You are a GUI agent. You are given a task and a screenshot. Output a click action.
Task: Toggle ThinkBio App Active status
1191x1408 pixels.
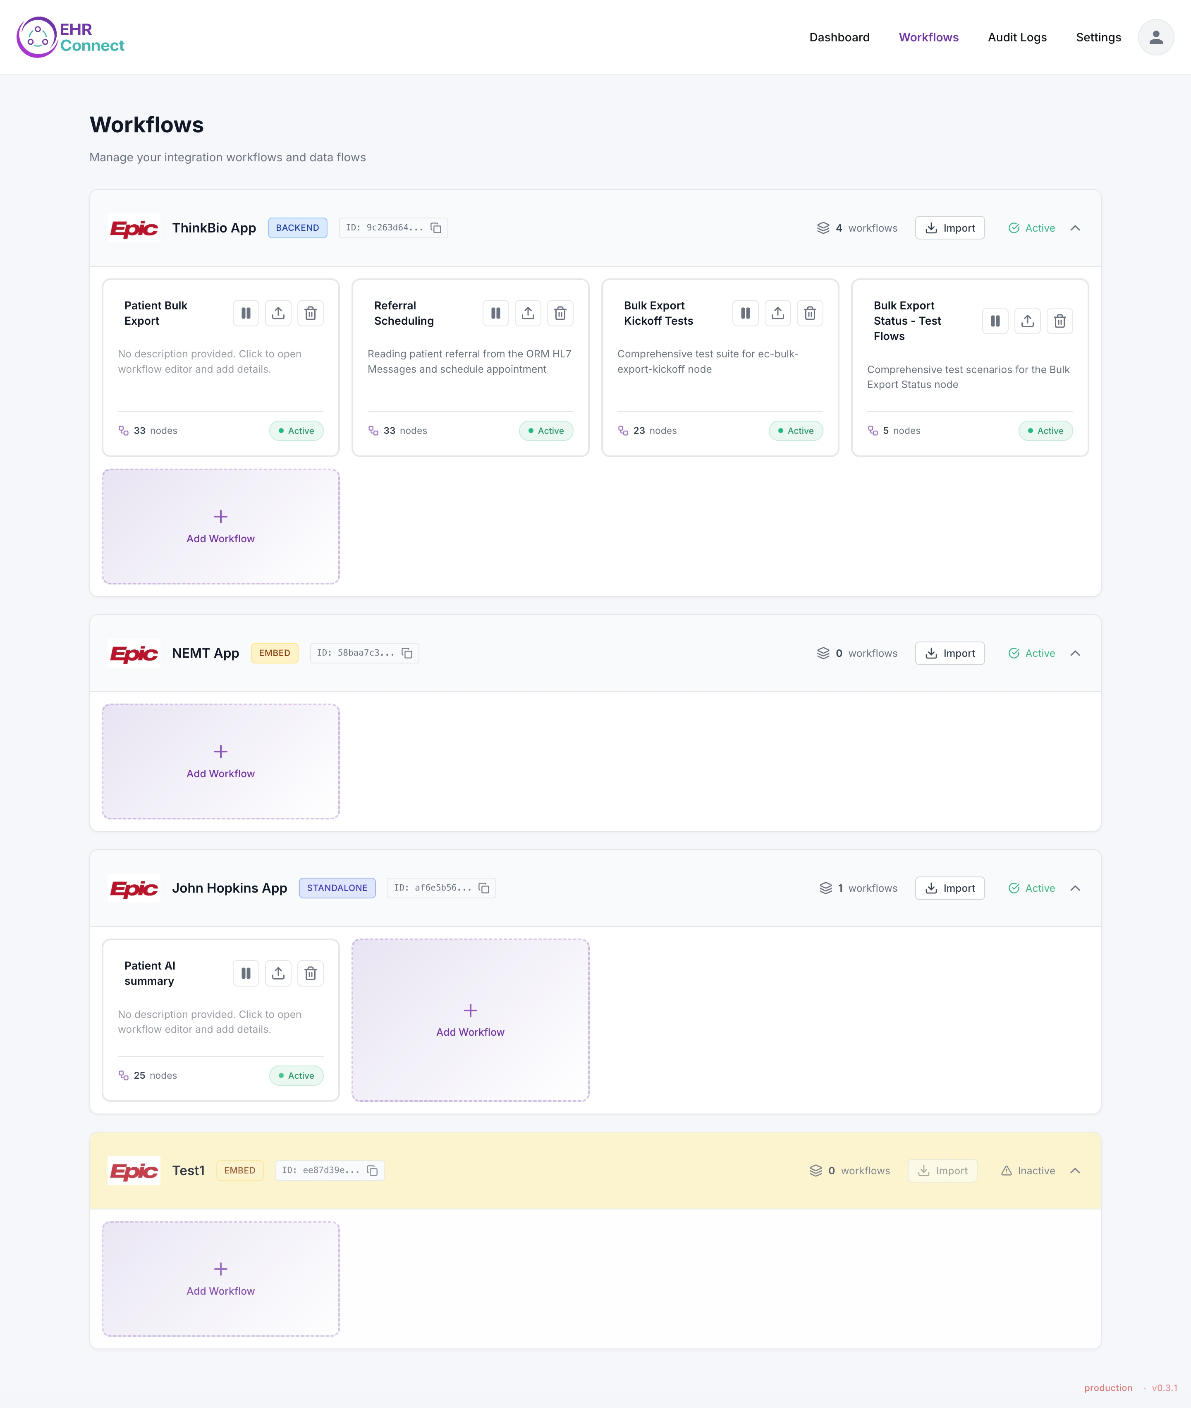pos(1031,228)
